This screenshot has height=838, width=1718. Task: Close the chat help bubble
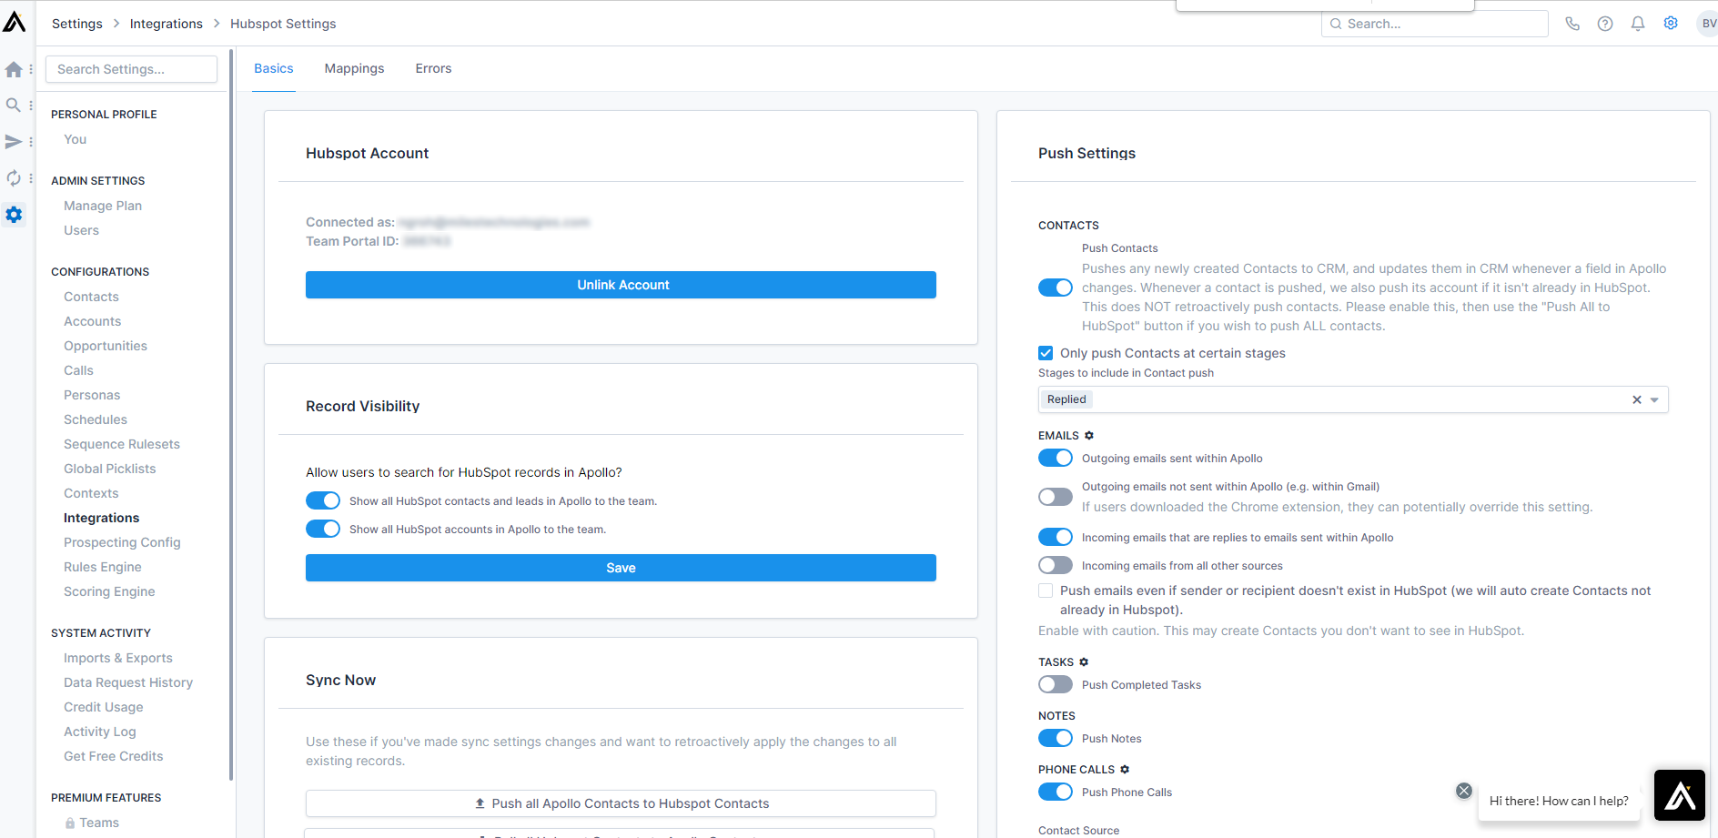tap(1464, 791)
